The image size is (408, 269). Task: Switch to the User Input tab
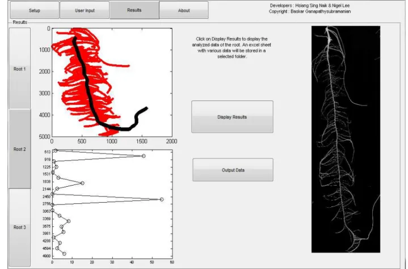85,10
